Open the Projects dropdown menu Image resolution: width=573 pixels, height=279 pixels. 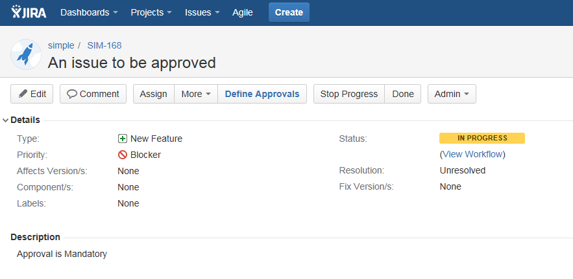pyautogui.click(x=151, y=12)
